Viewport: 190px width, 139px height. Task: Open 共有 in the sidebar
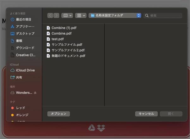16,77
